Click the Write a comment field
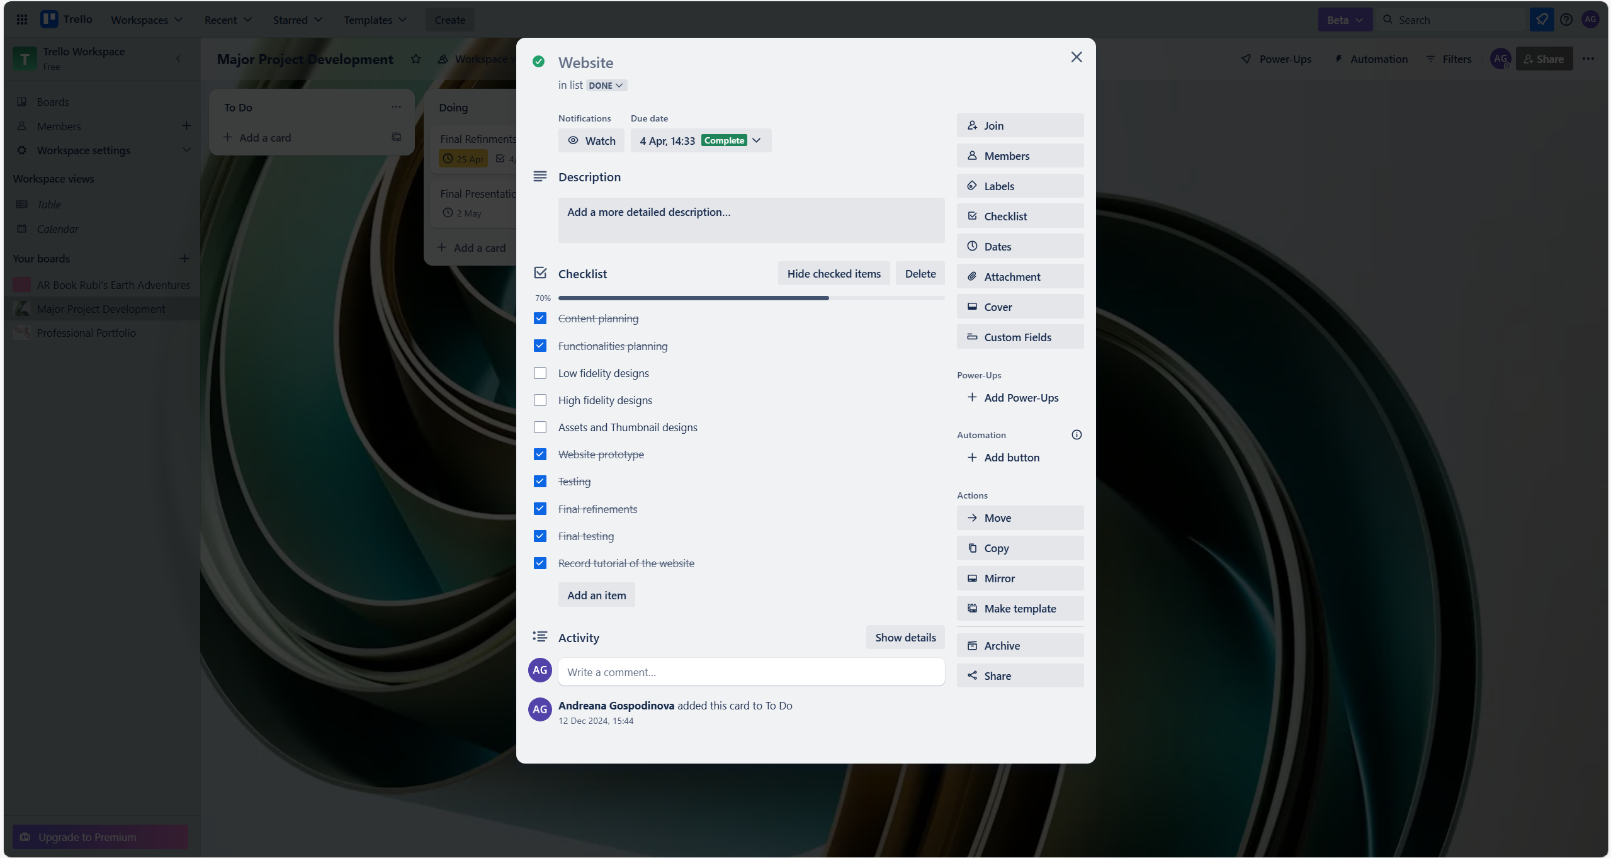1611x858 pixels. pyautogui.click(x=751, y=672)
